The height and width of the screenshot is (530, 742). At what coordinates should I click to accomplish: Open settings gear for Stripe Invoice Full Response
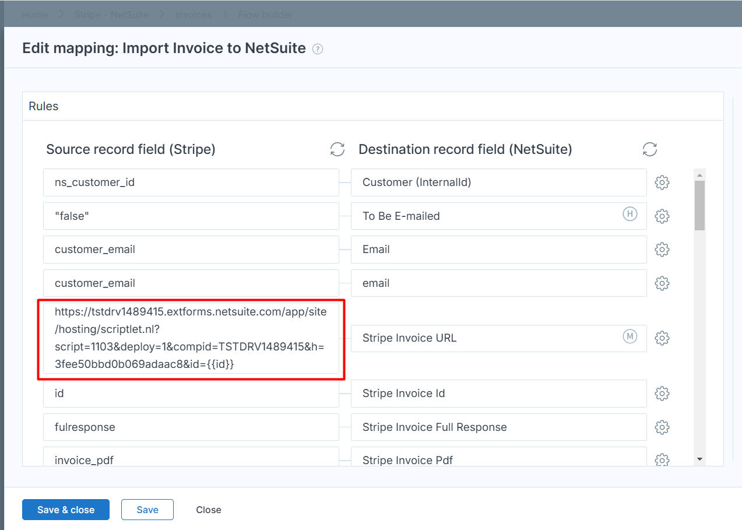pyautogui.click(x=662, y=427)
